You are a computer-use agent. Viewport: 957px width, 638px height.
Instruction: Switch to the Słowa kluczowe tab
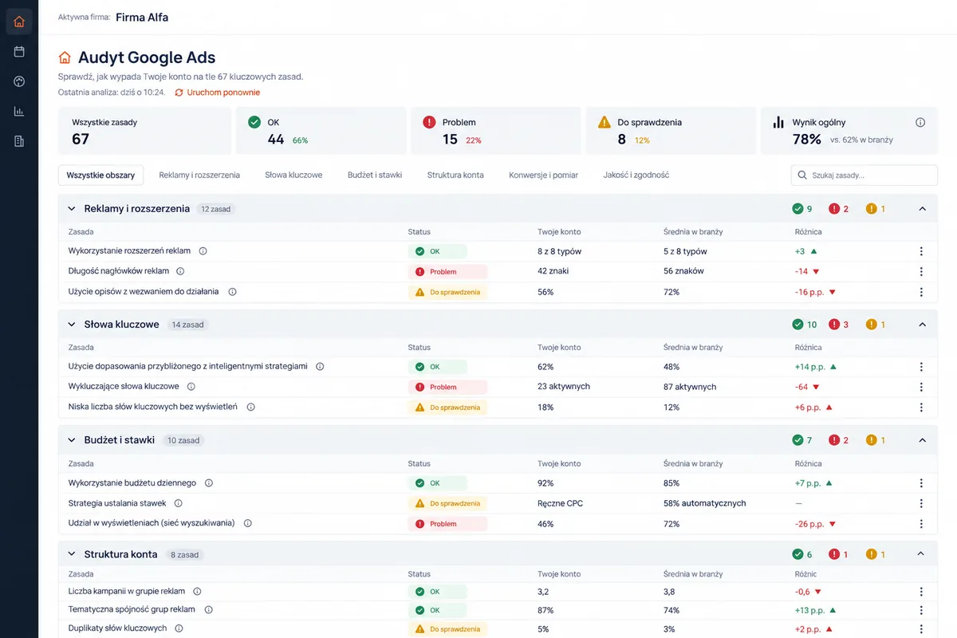click(293, 175)
